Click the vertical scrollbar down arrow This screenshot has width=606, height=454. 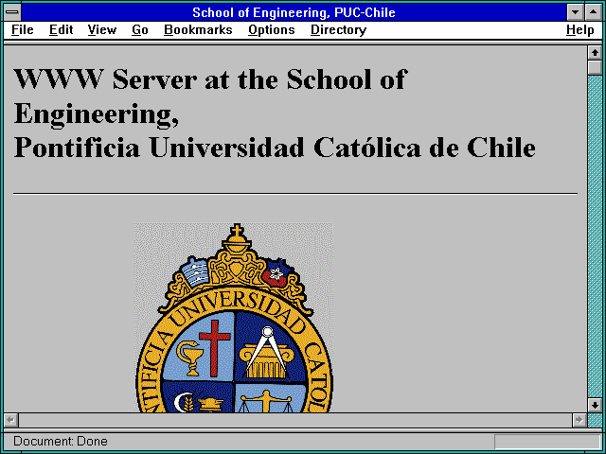[x=595, y=405]
